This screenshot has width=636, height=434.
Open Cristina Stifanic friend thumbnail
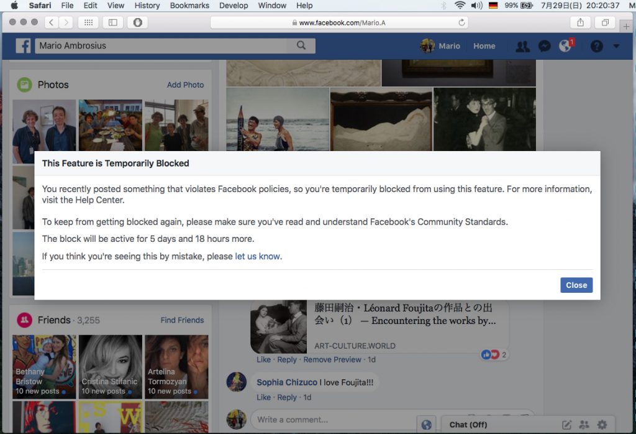click(111, 367)
